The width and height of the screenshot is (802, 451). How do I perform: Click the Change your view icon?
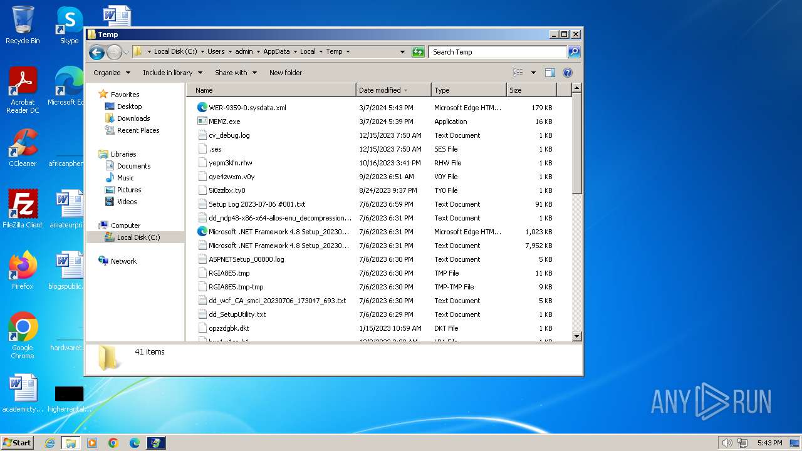518,73
